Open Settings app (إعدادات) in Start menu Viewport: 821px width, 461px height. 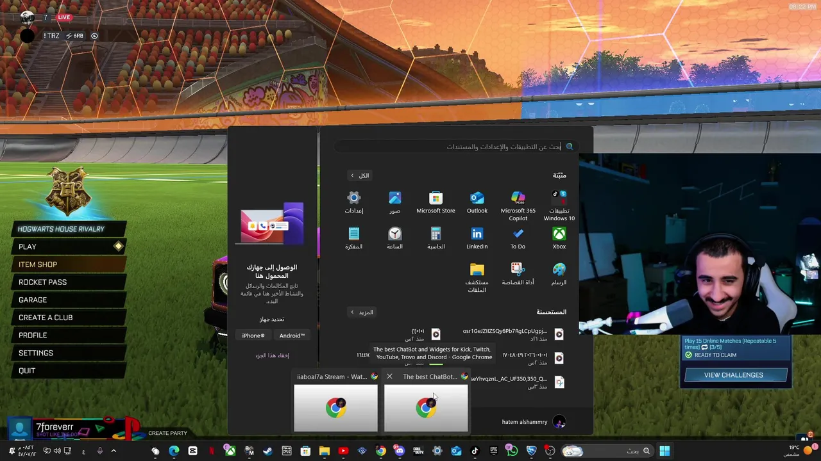pos(354,202)
